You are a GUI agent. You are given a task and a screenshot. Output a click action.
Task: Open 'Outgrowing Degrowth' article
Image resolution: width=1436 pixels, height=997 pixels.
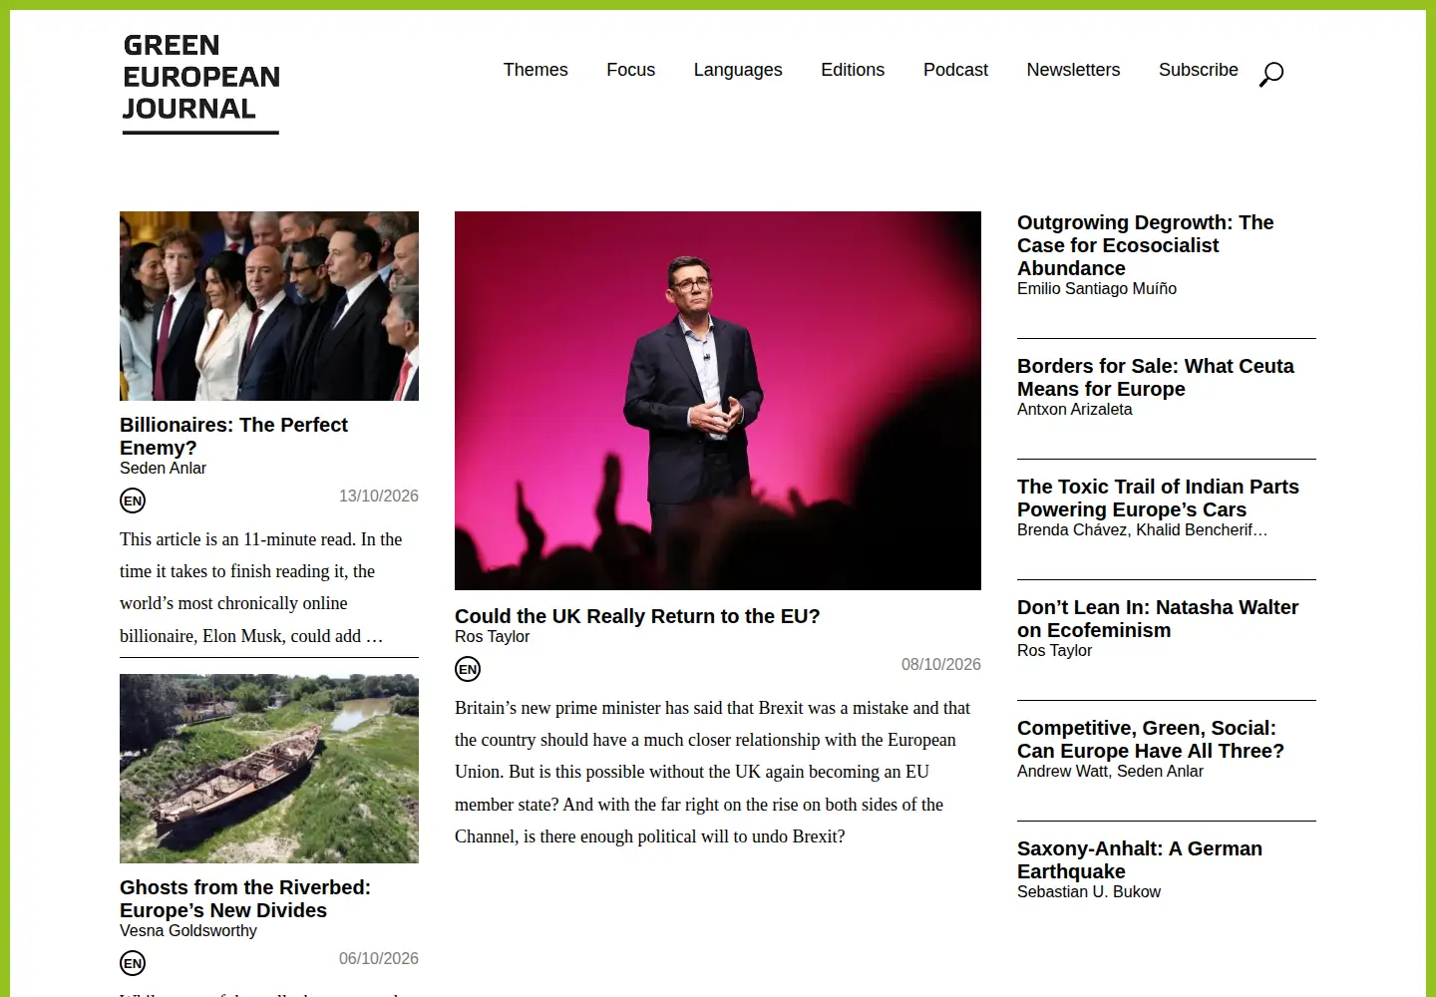click(1146, 245)
